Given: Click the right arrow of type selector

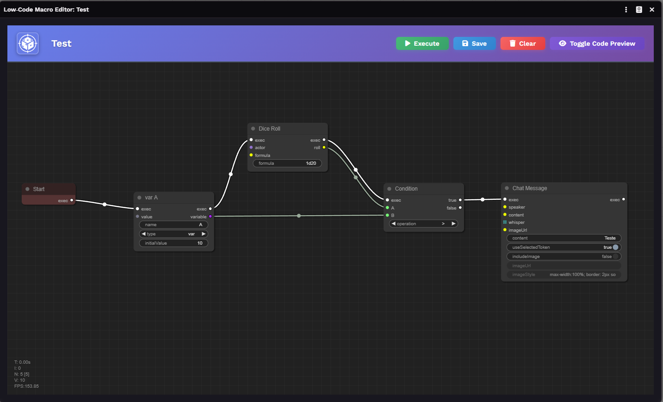Looking at the screenshot, I should click(x=204, y=234).
